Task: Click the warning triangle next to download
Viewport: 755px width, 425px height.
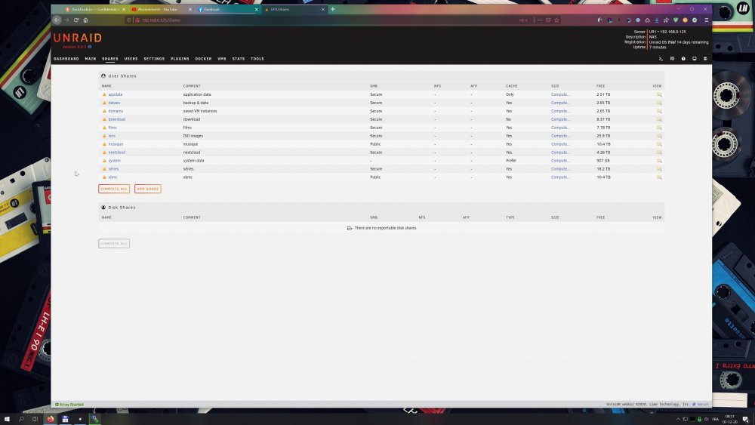Action: click(104, 119)
